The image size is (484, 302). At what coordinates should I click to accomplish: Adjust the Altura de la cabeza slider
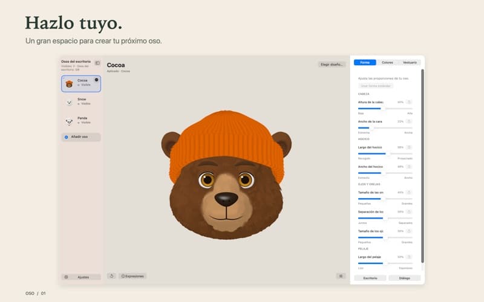click(385, 109)
